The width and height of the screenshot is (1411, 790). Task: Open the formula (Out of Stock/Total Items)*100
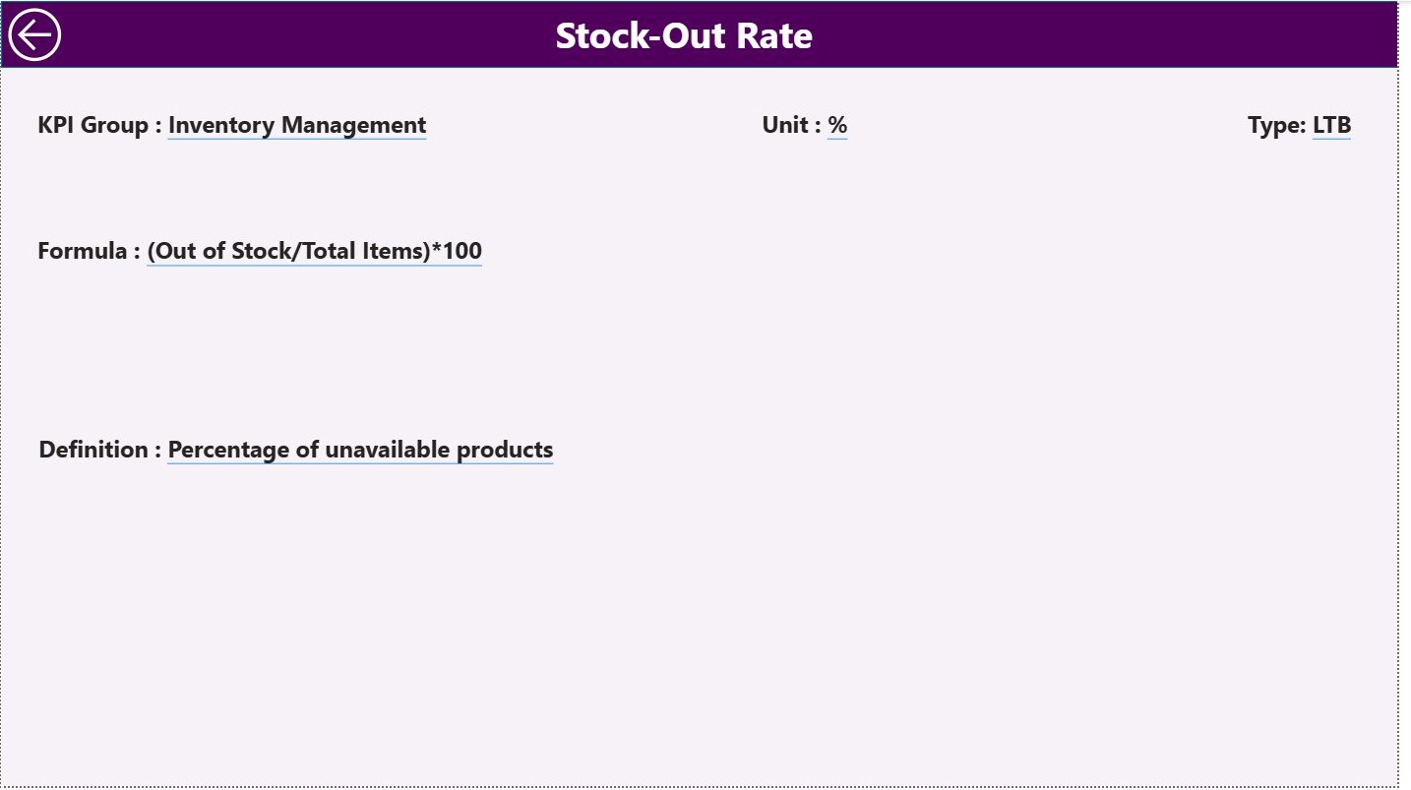314,250
